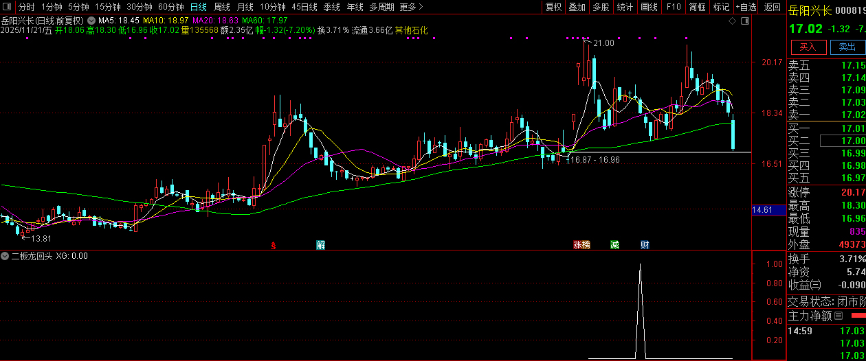Viewport: 866px width, 361px height.
Task: Select the 15分钟 period
Action: coord(107,7)
